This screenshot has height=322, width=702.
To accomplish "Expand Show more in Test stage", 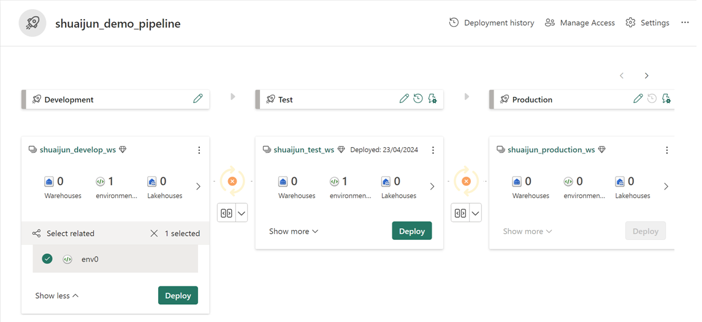I will coord(294,231).
